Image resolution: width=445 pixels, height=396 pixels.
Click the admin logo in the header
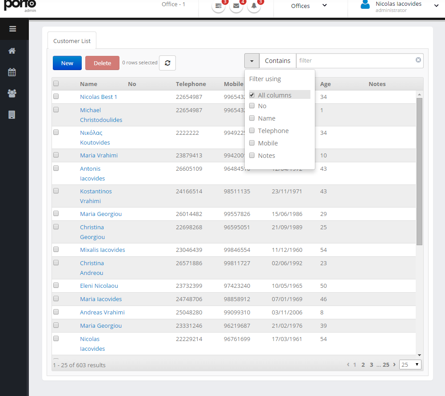pyautogui.click(x=20, y=6)
